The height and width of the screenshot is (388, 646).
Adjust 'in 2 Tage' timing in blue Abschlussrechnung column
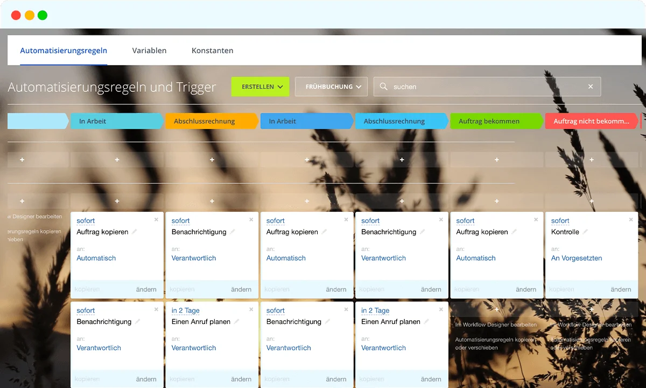pos(375,311)
